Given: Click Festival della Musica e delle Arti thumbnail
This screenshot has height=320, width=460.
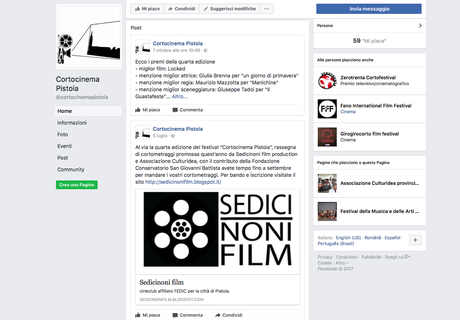Looking at the screenshot, I should 327,212.
